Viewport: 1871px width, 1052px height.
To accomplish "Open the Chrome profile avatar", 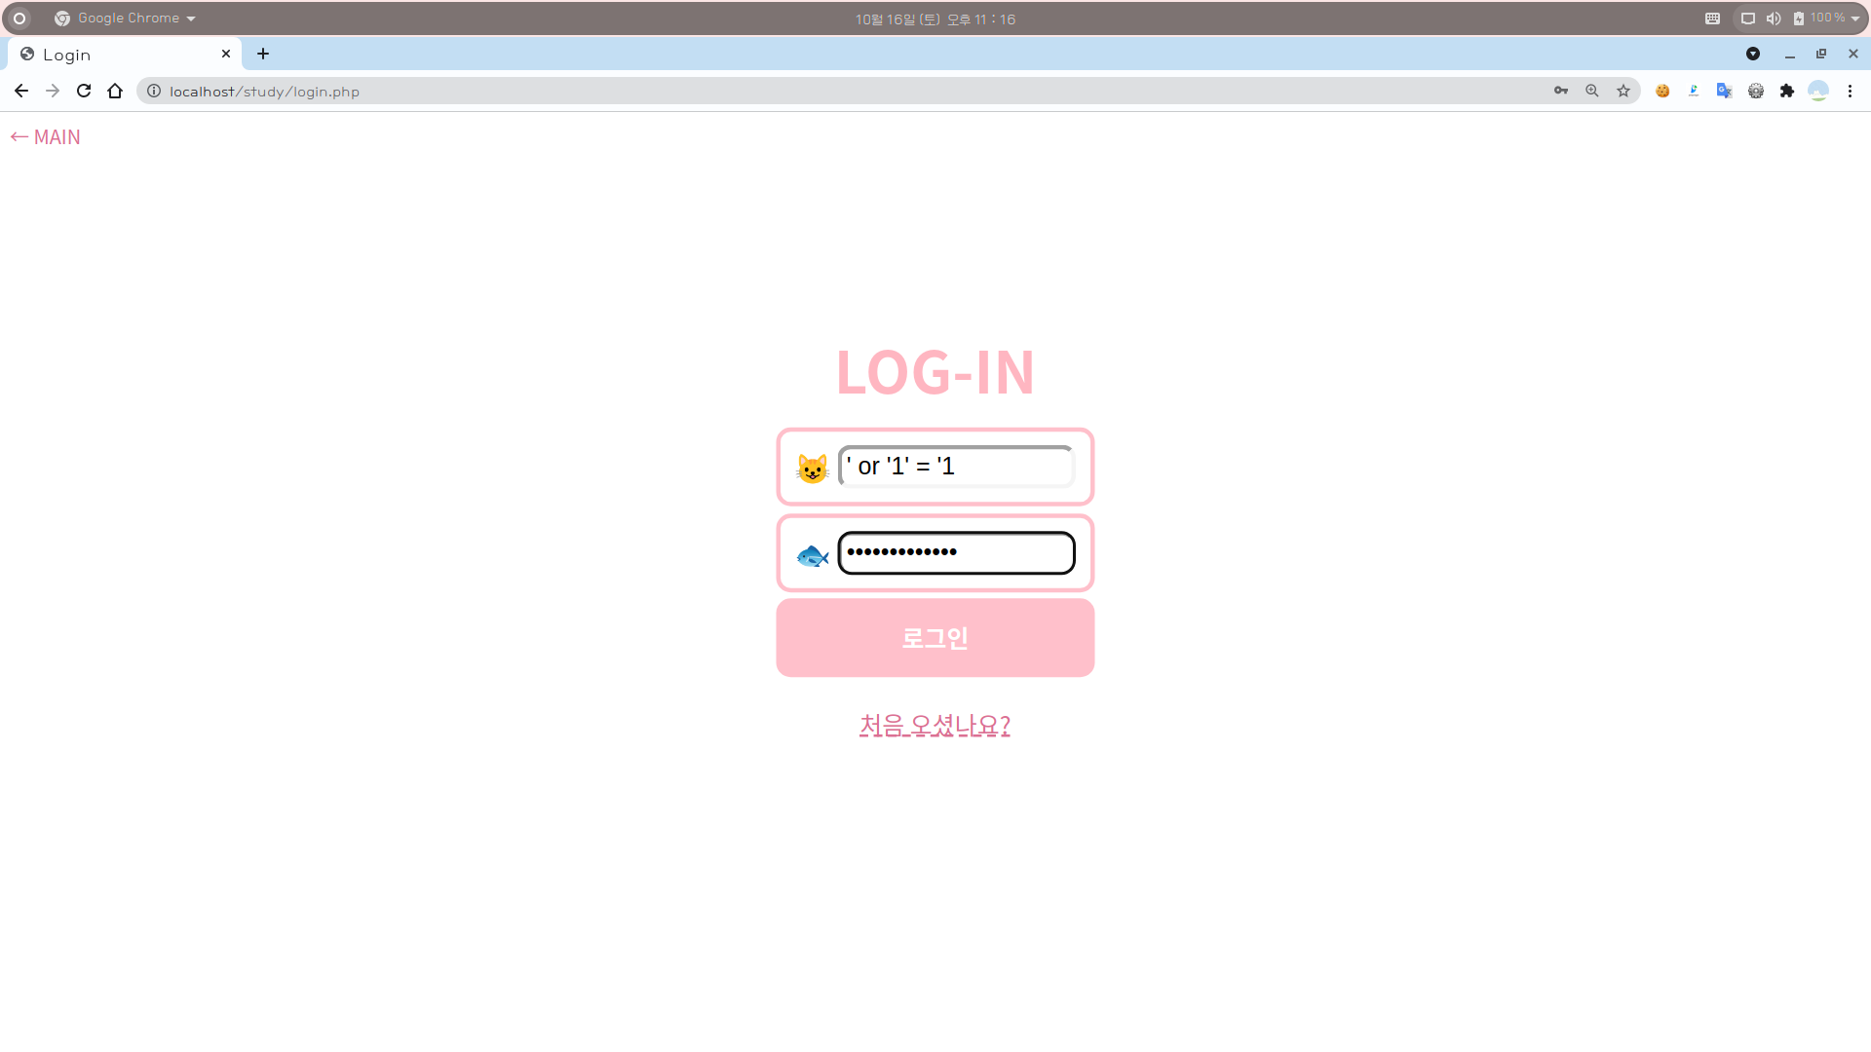I will [1818, 91].
